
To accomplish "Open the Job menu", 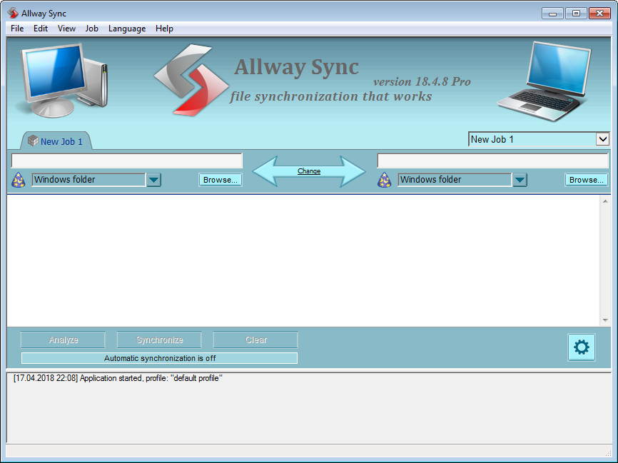I will point(91,29).
